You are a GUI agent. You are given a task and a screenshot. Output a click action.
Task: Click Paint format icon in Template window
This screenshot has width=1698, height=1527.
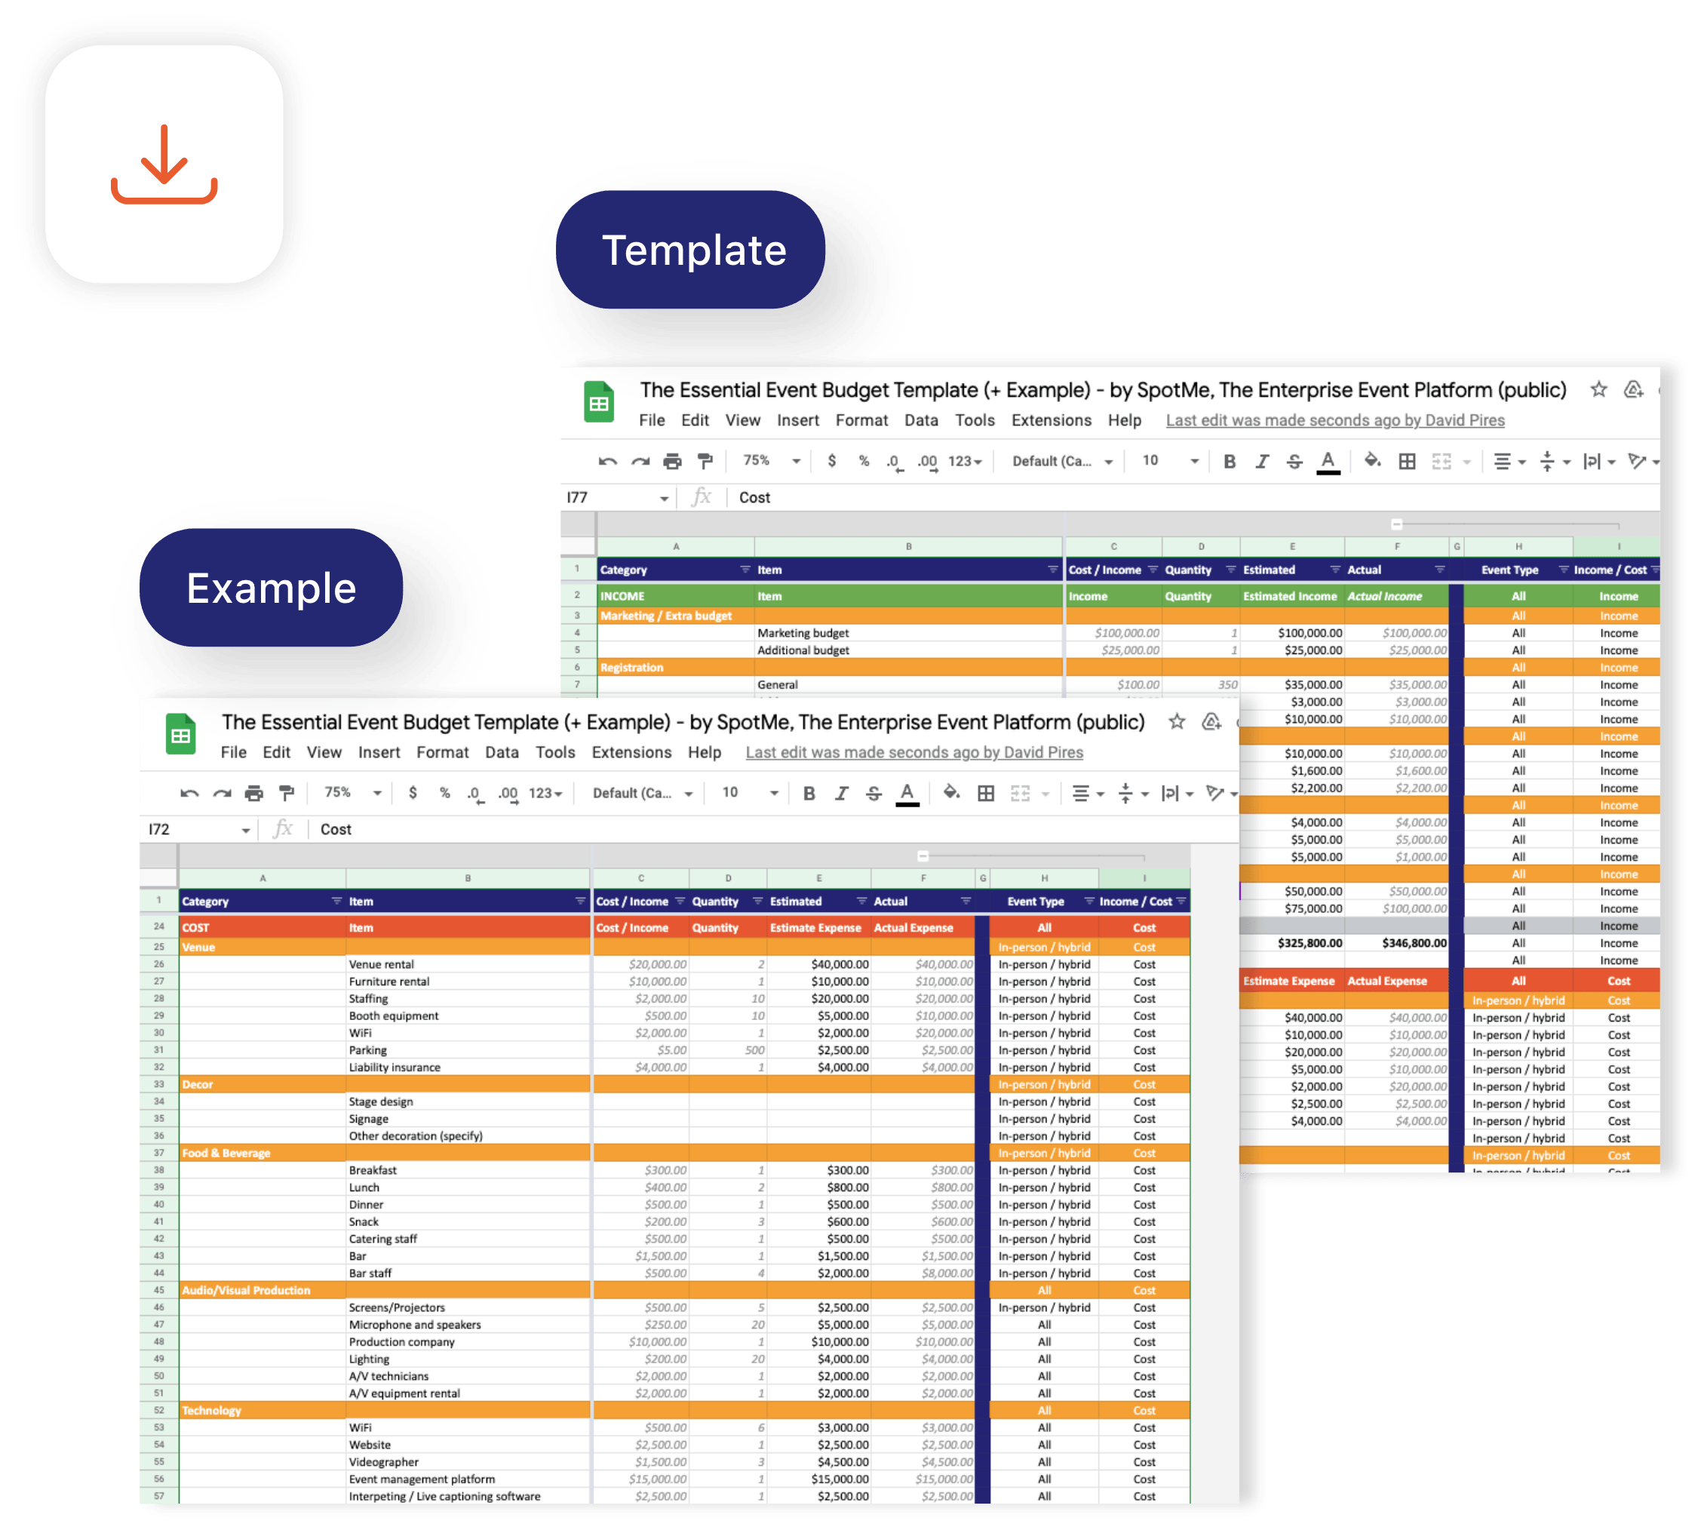705,462
